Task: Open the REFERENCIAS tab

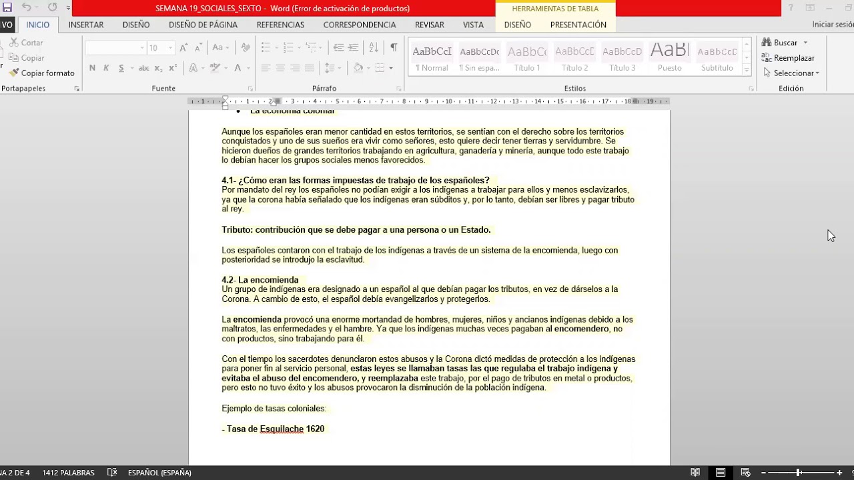Action: (x=280, y=25)
